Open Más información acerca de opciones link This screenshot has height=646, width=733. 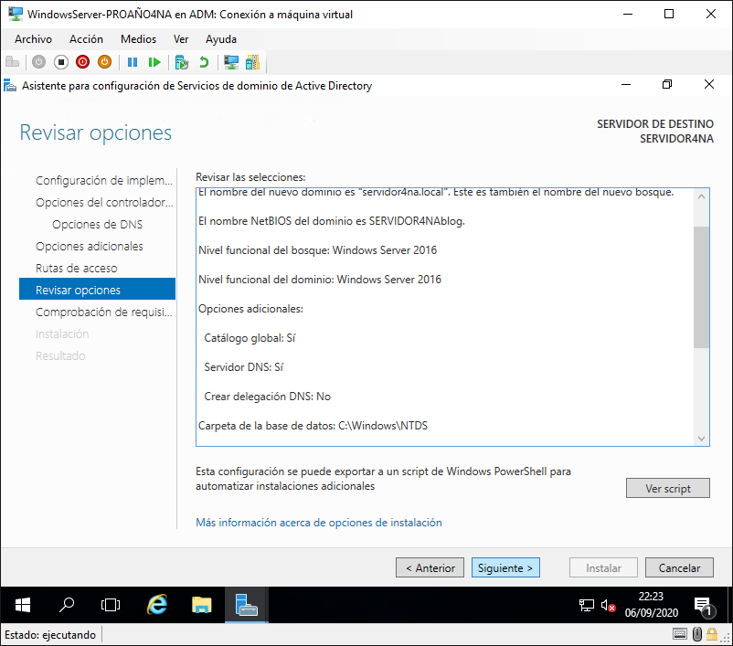coord(318,522)
